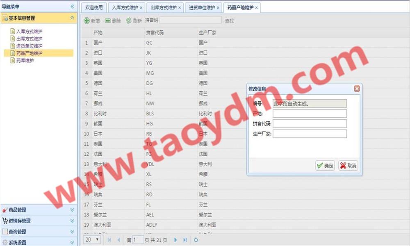Go to the first page icon
Viewport: 410px width, 246px height.
tap(109, 240)
